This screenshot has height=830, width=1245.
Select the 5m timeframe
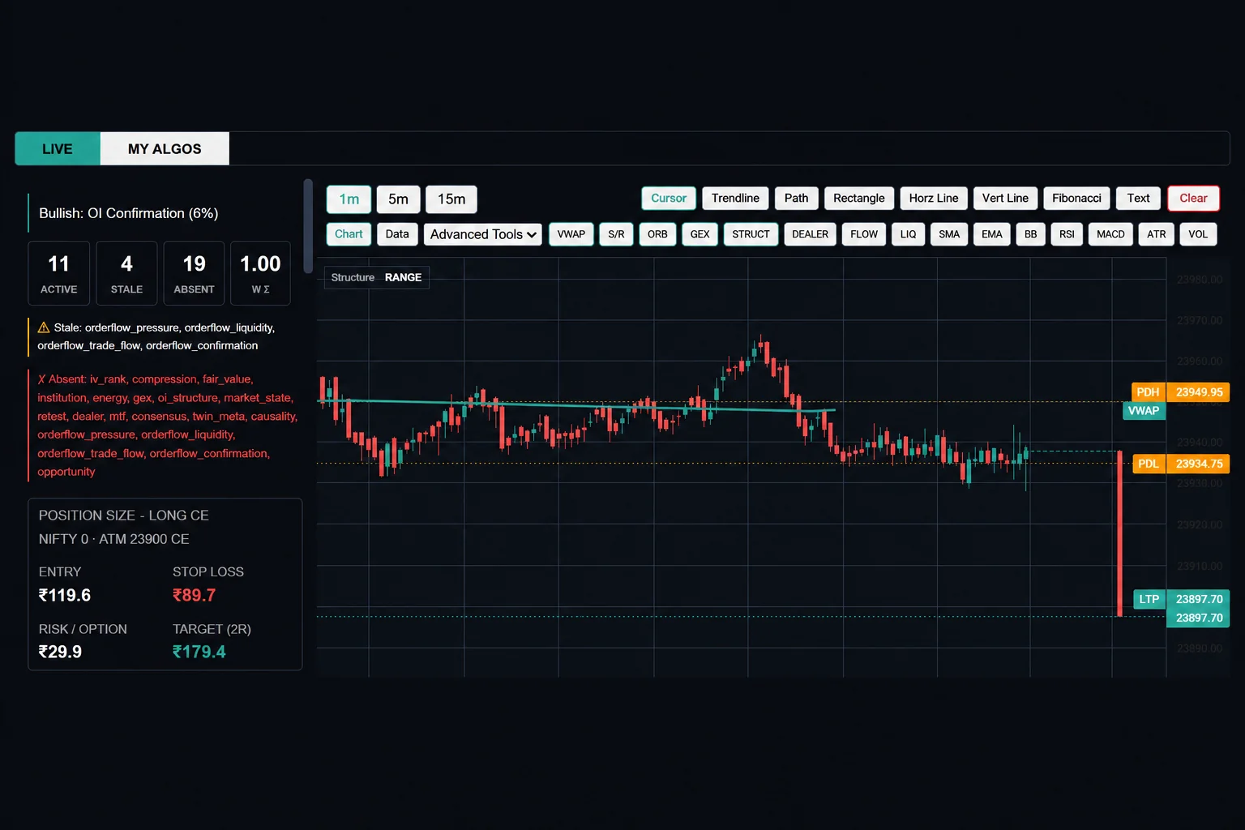[398, 199]
